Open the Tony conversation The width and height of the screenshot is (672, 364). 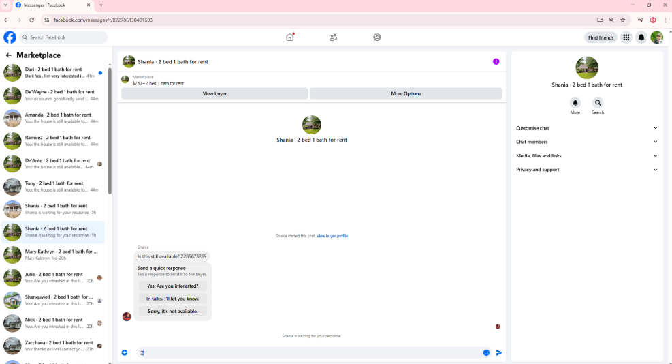(x=53, y=186)
